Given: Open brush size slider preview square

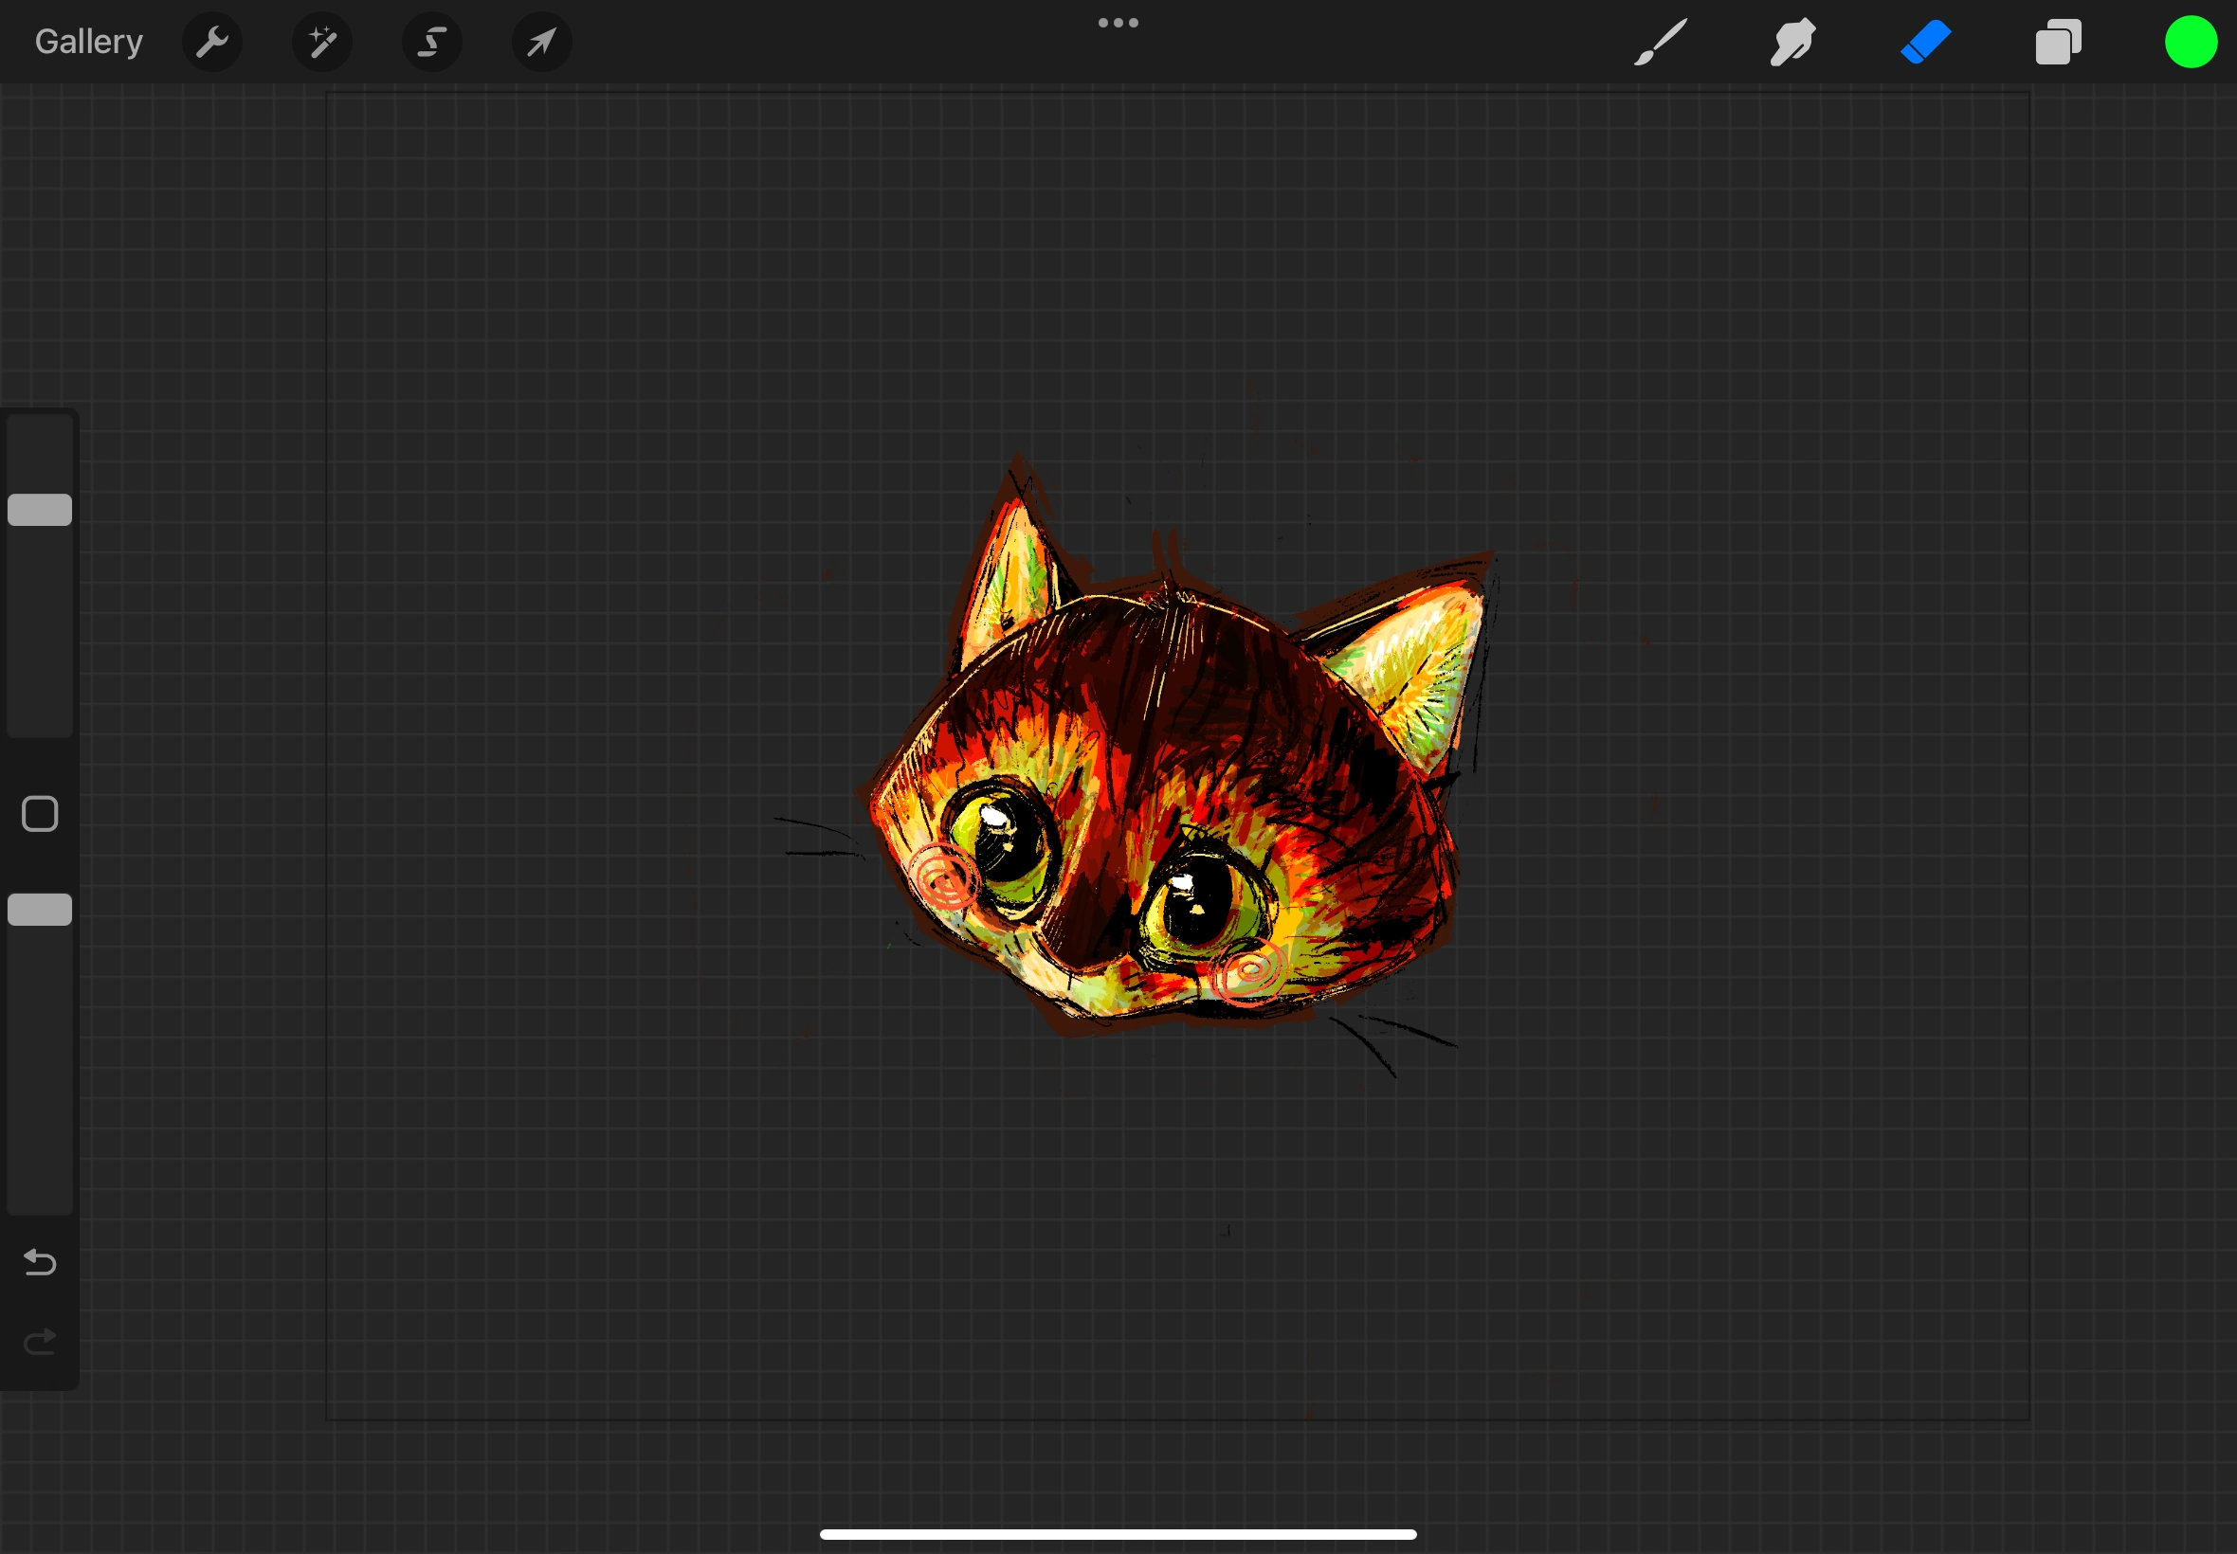Looking at the screenshot, I should coord(40,813).
